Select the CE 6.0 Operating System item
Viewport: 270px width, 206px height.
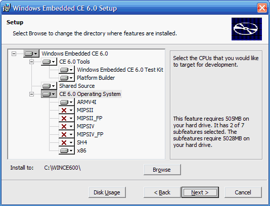pos(90,94)
